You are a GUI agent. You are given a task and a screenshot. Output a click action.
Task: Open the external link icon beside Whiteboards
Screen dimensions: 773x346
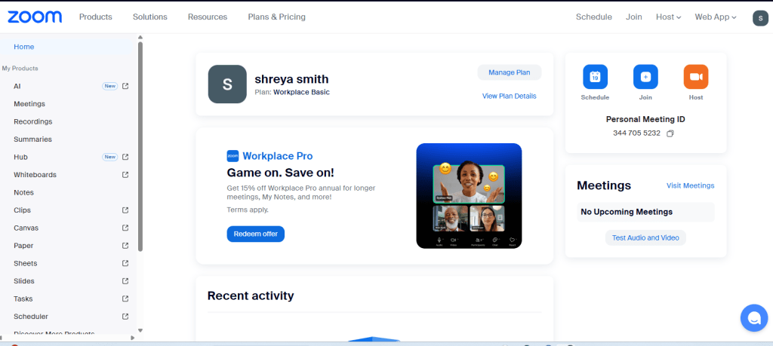point(125,175)
